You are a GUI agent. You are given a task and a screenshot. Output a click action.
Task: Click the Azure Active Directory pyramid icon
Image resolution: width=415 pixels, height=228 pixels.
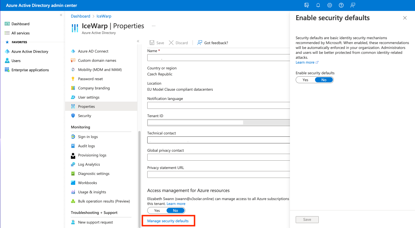(x=7, y=52)
